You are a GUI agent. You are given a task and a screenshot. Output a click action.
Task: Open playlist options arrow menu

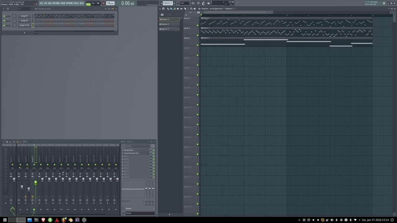tap(160, 9)
